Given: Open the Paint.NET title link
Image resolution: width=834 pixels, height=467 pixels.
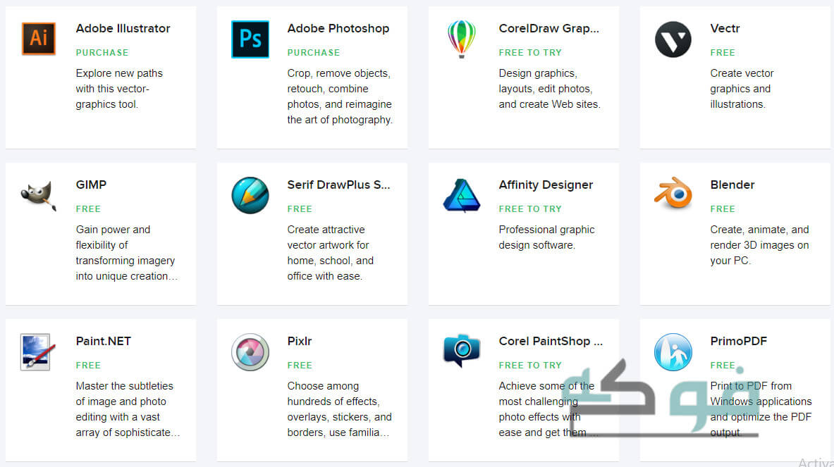Looking at the screenshot, I should (x=103, y=340).
